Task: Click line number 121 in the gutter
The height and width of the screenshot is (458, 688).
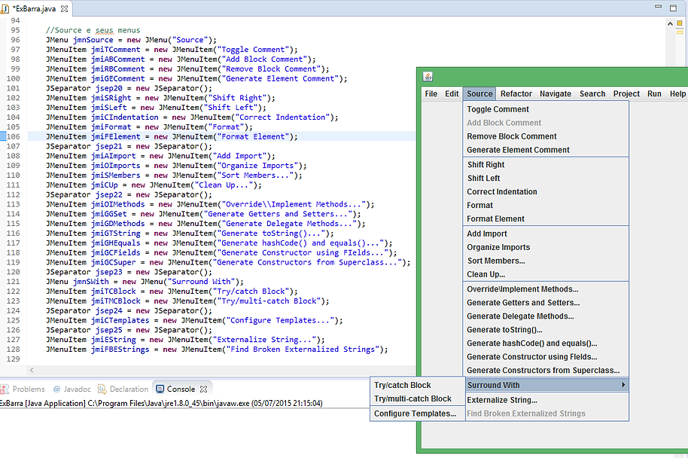Action: click(x=13, y=282)
